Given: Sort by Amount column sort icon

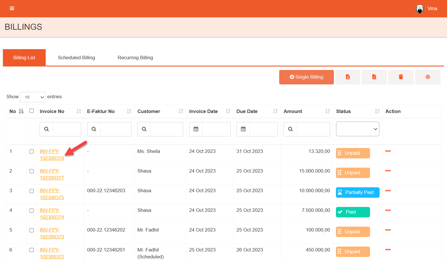Looking at the screenshot, I should pyautogui.click(x=327, y=111).
